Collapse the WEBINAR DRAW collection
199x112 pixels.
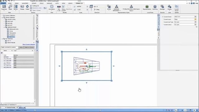coord(4,27)
